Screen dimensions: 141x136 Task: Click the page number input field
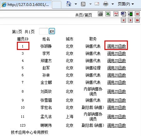44,31
